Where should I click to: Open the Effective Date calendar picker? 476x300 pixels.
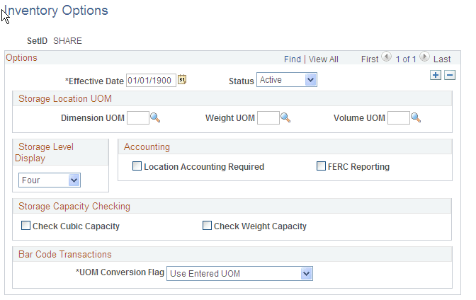pyautogui.click(x=182, y=80)
